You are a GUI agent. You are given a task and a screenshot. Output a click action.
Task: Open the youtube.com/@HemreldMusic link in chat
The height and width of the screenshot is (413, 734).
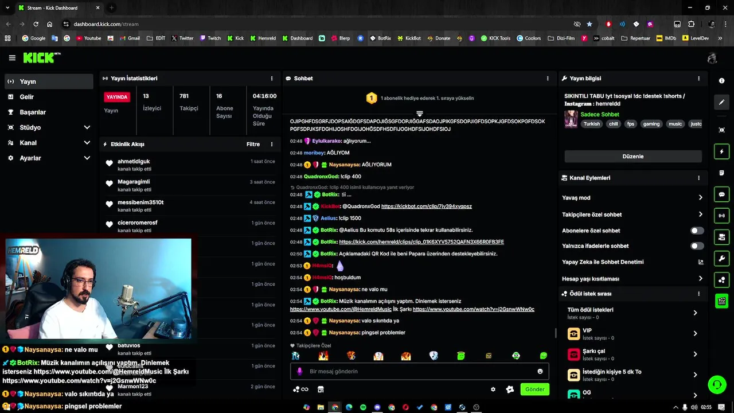tap(341, 309)
